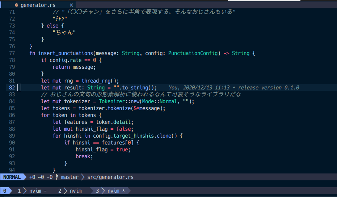Image resolution: width=337 pixels, height=197 pixels.
Task: Click the "ちゃん" string on line 74
Action: pyautogui.click(x=64, y=33)
